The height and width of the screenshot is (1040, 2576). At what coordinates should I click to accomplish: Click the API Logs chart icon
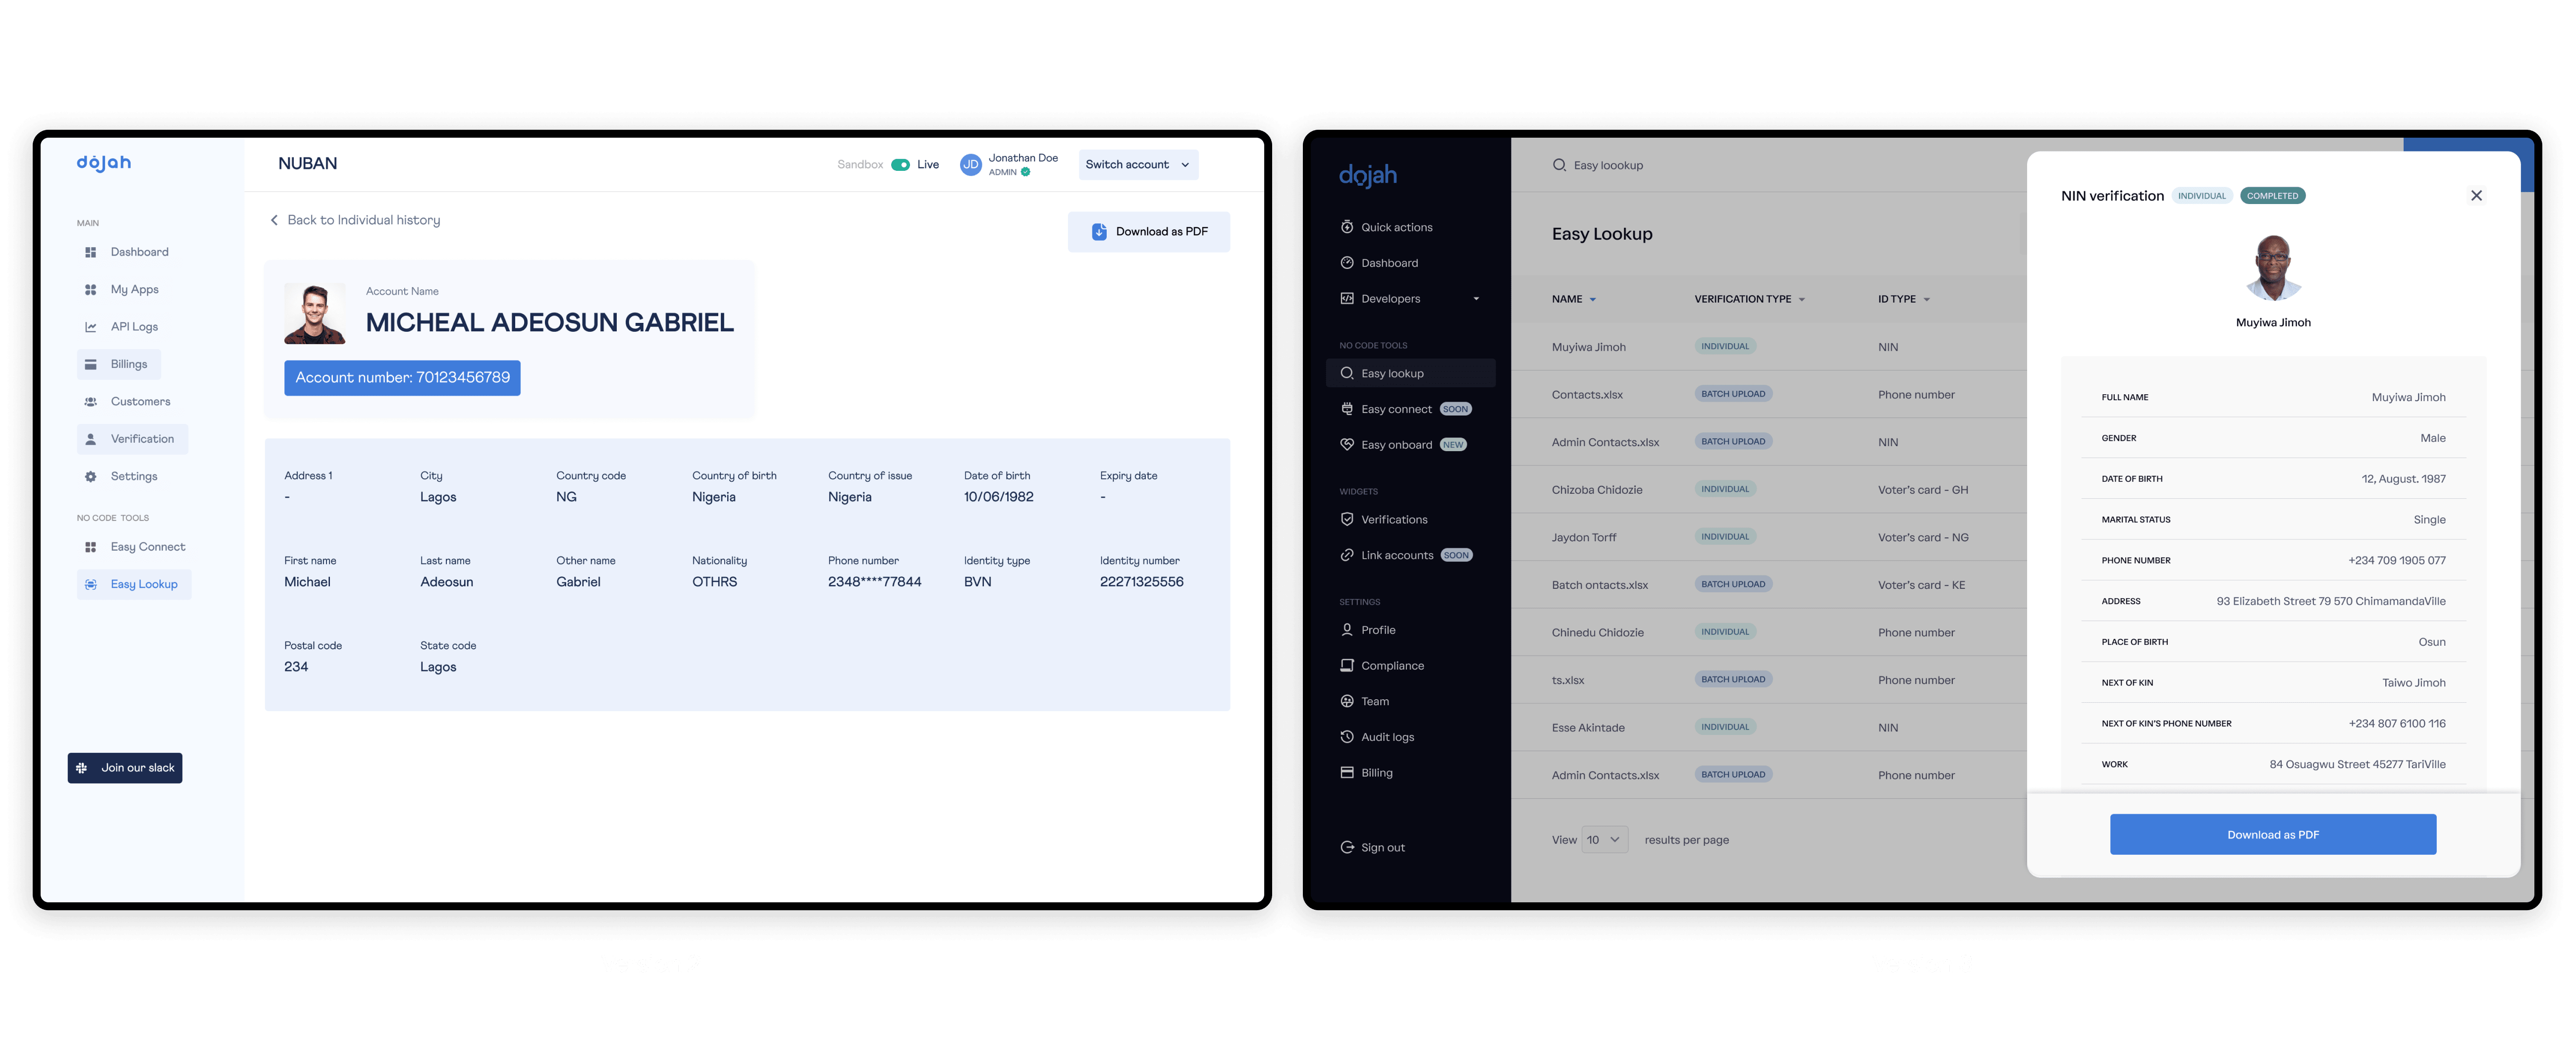[x=91, y=327]
